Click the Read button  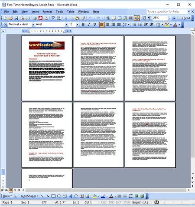pyautogui.click(x=185, y=18)
